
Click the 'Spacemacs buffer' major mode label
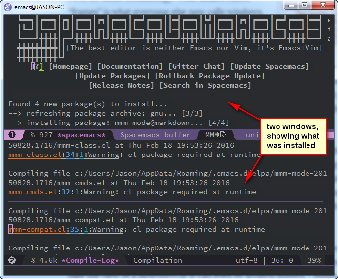click(x=155, y=135)
